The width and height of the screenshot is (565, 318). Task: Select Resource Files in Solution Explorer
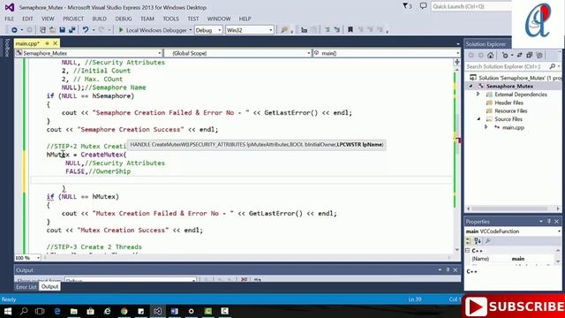click(x=511, y=111)
